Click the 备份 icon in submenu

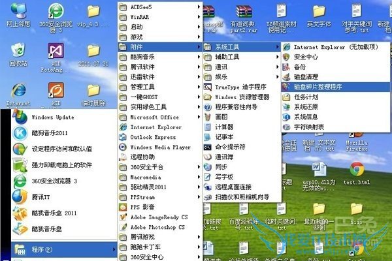[286, 67]
